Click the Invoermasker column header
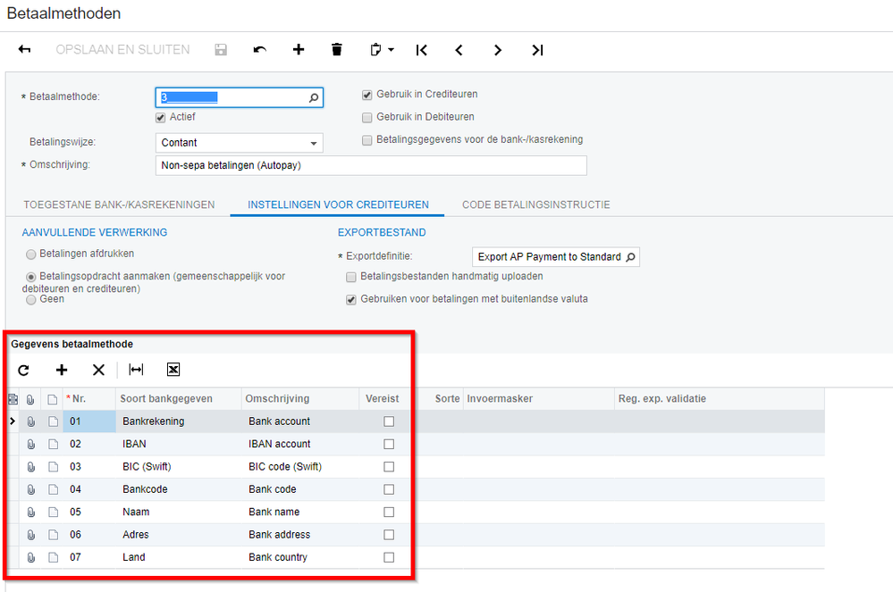This screenshot has width=893, height=592. (x=539, y=399)
